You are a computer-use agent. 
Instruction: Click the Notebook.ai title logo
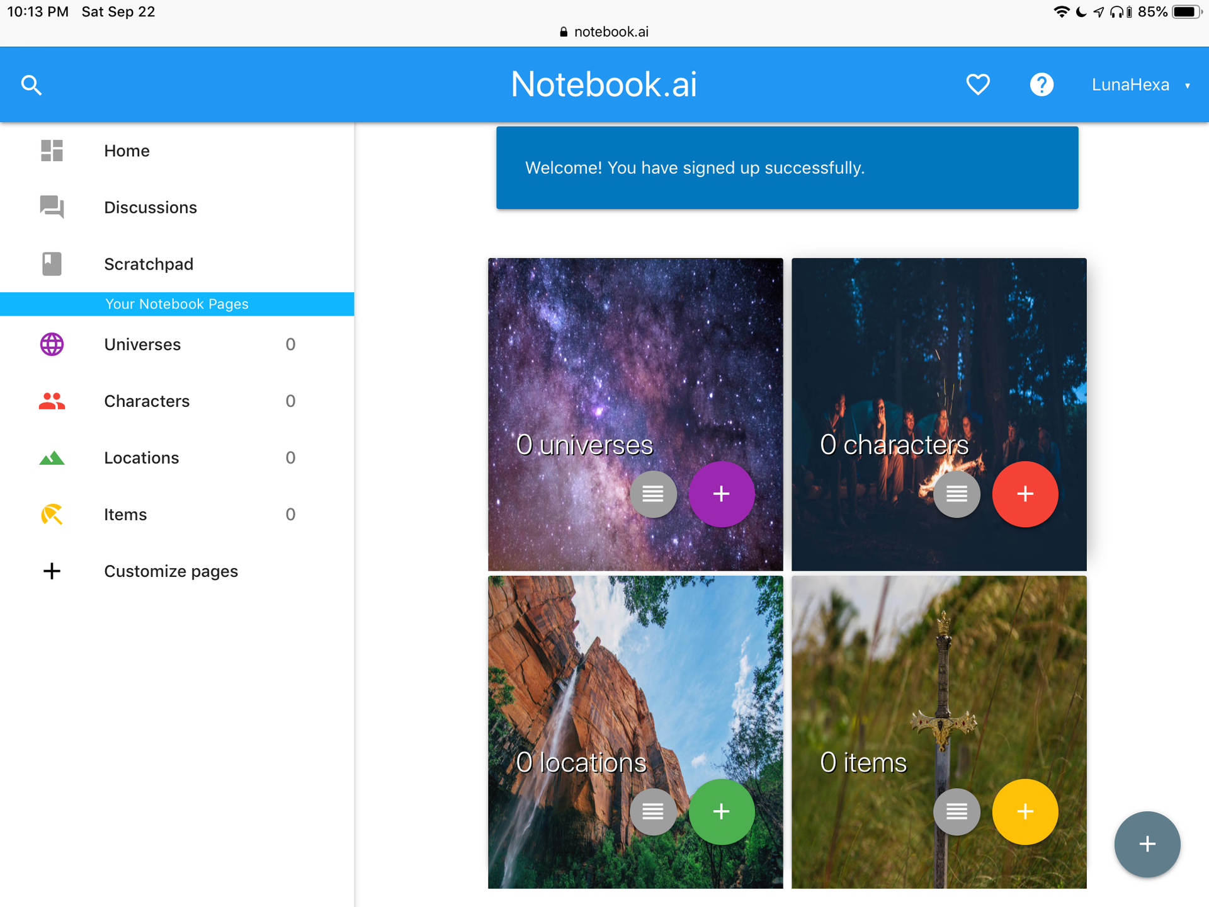(604, 84)
